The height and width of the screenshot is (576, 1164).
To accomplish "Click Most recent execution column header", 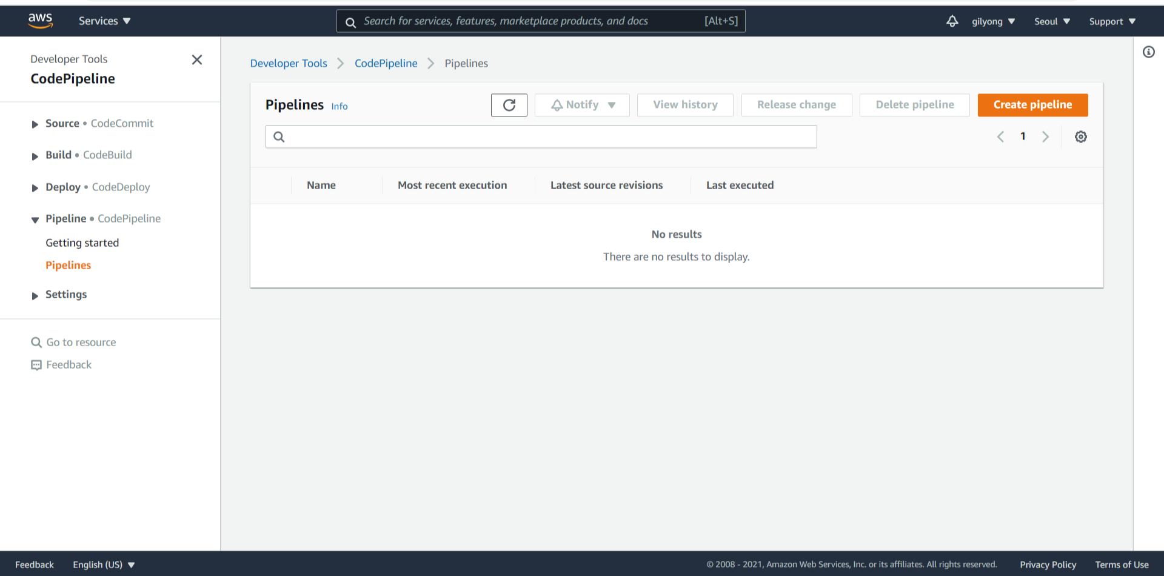I will click(x=452, y=186).
